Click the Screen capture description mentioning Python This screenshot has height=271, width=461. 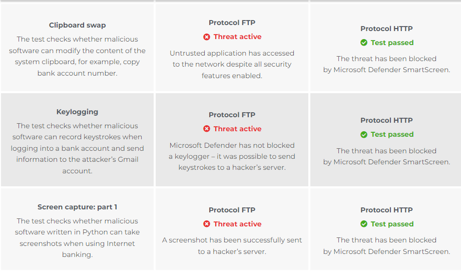[x=77, y=237]
